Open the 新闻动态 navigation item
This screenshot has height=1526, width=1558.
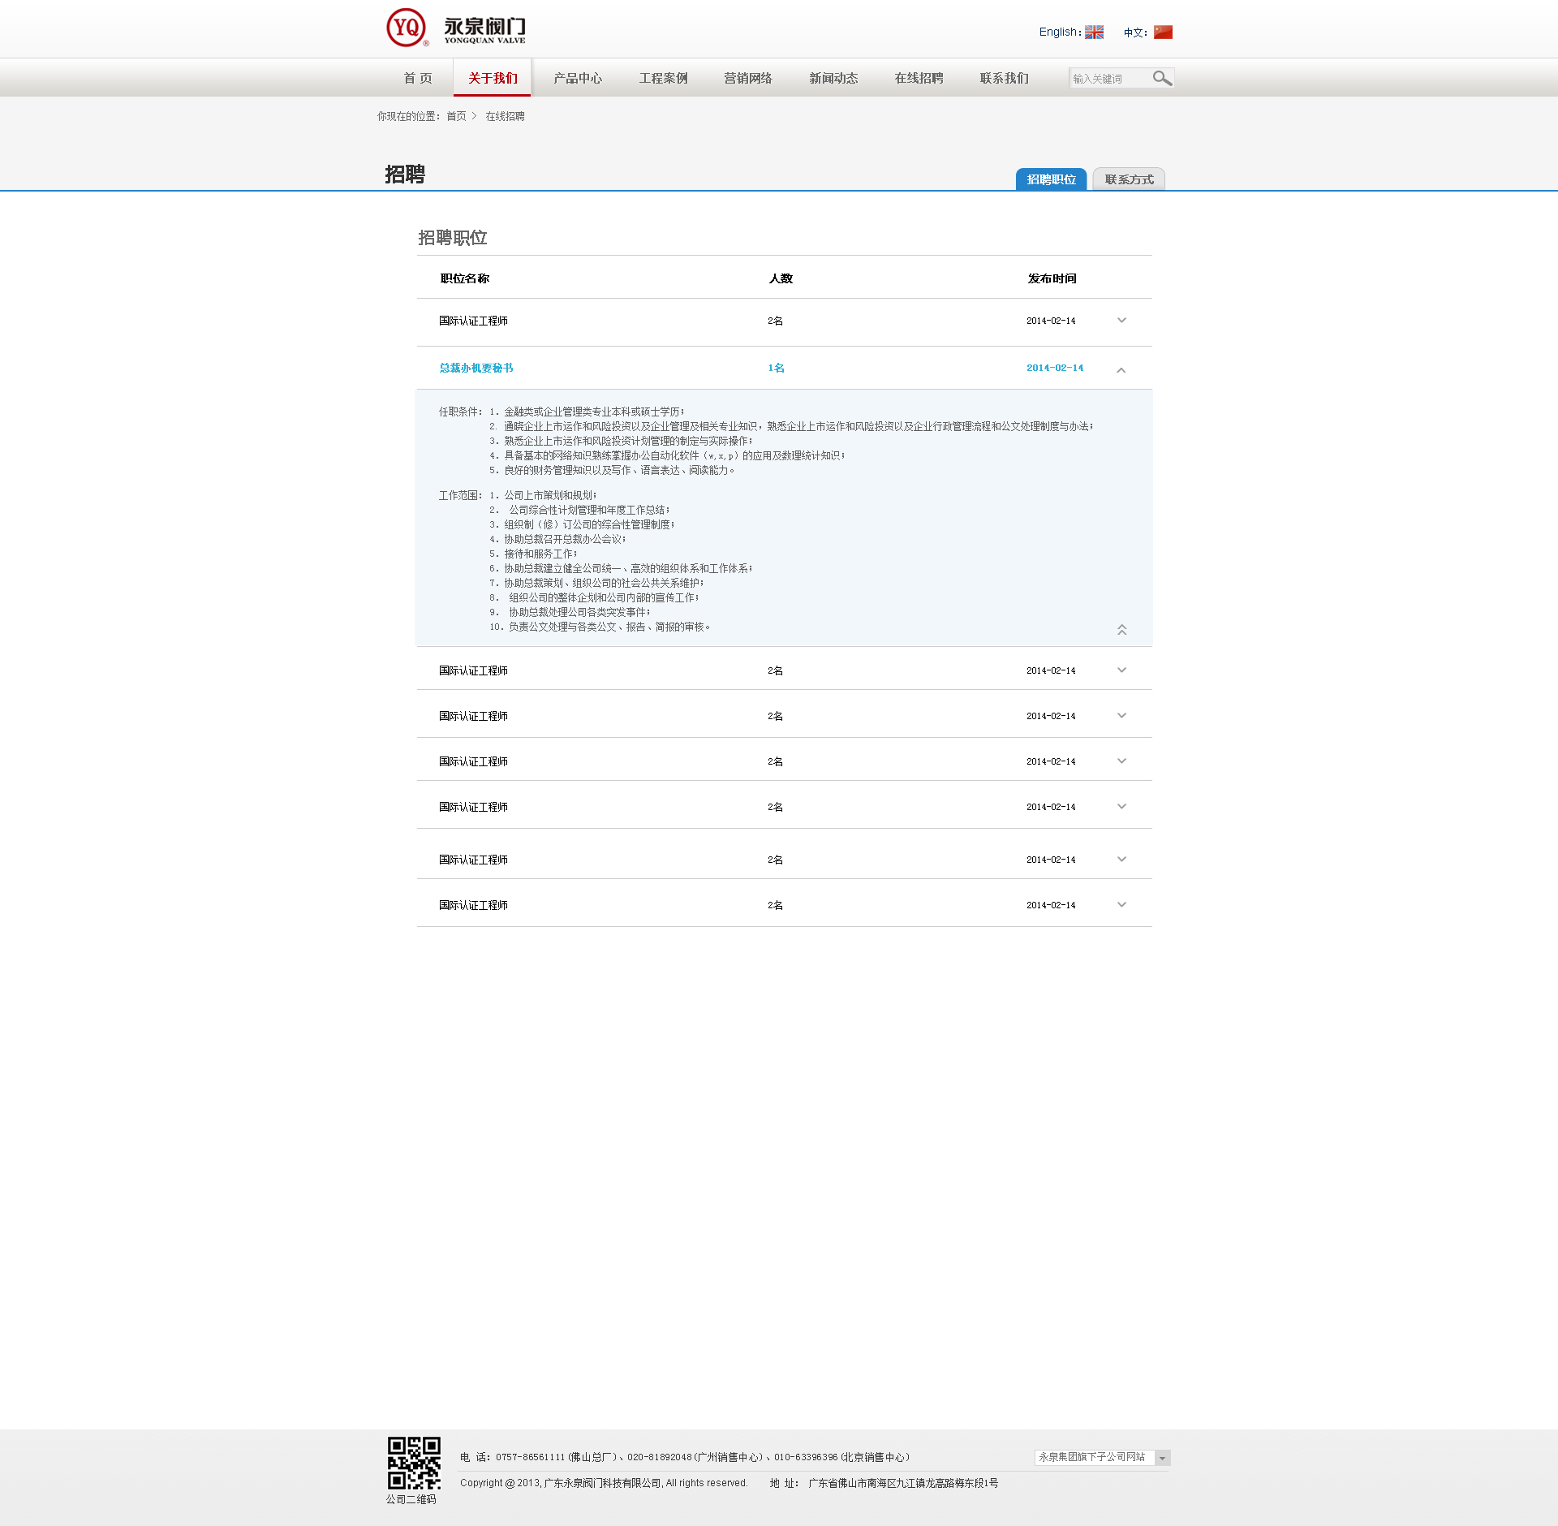click(x=833, y=78)
